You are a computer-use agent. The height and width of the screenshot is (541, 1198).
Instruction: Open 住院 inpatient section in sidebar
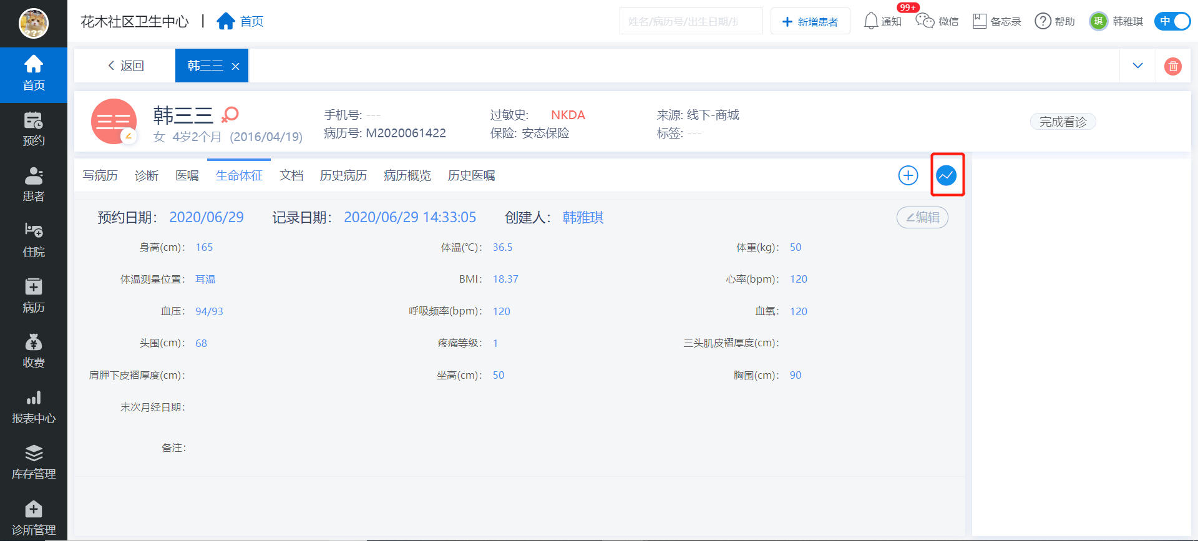(x=34, y=241)
